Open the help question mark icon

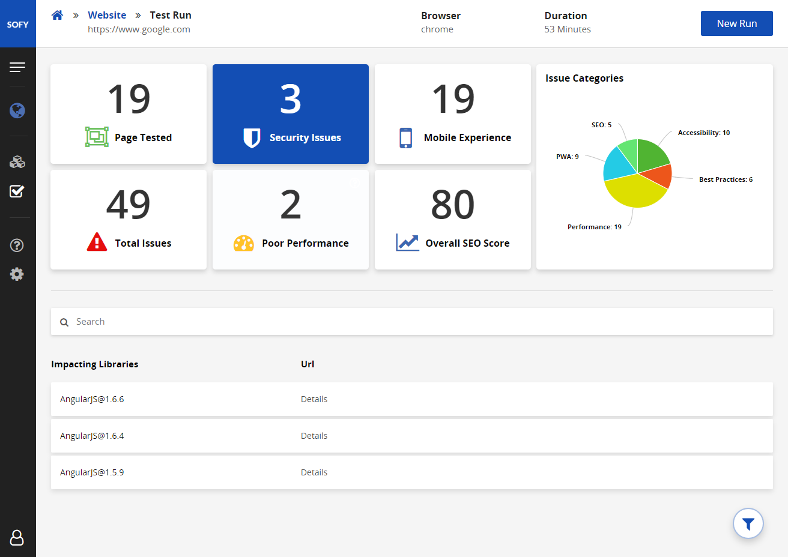[17, 245]
